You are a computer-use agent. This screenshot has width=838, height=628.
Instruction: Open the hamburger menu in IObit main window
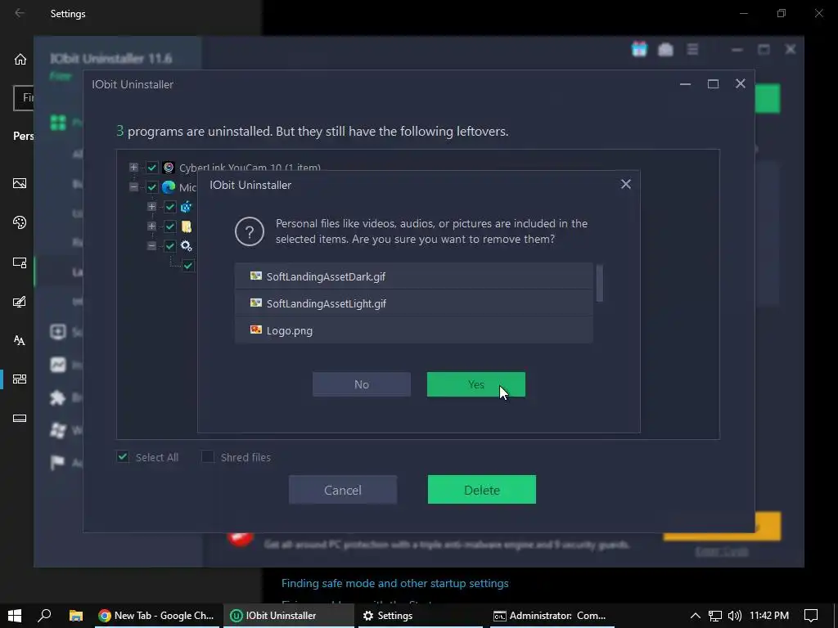coord(692,49)
